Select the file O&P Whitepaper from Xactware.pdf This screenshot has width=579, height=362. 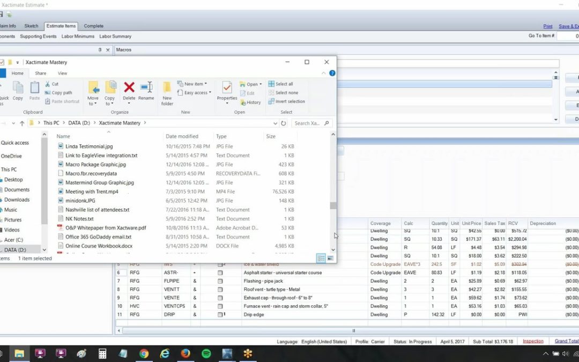tap(106, 228)
